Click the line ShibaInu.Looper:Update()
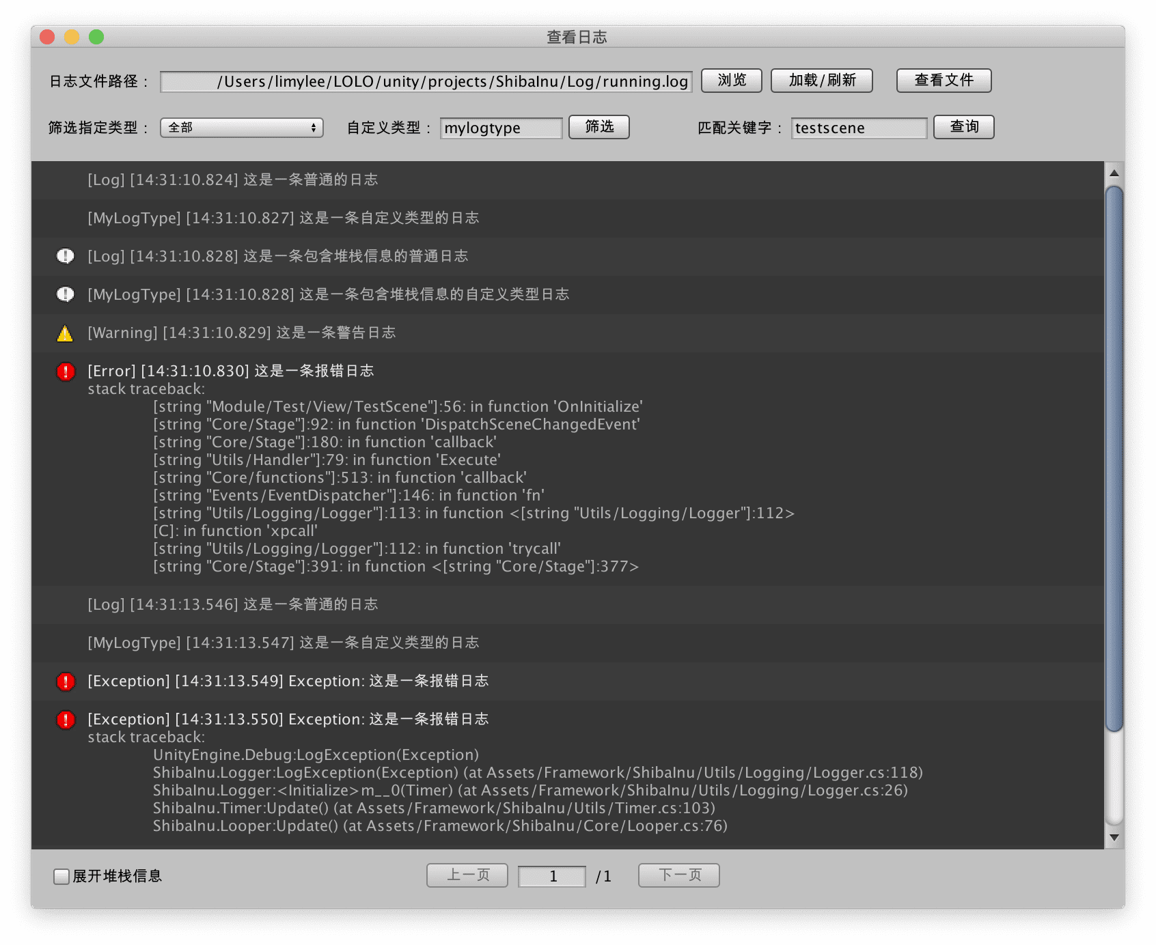The height and width of the screenshot is (945, 1156). point(440,826)
